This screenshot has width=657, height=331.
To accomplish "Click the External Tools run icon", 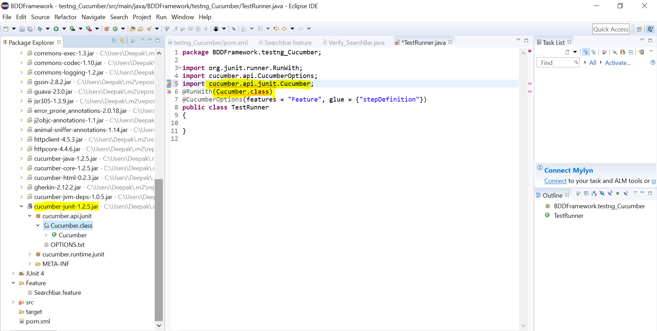I will pos(89,29).
